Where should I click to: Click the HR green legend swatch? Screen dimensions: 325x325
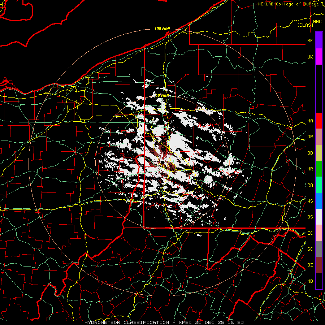pos(319,169)
